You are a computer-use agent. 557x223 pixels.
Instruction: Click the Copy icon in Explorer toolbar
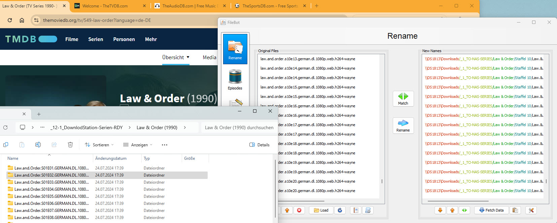(6, 145)
